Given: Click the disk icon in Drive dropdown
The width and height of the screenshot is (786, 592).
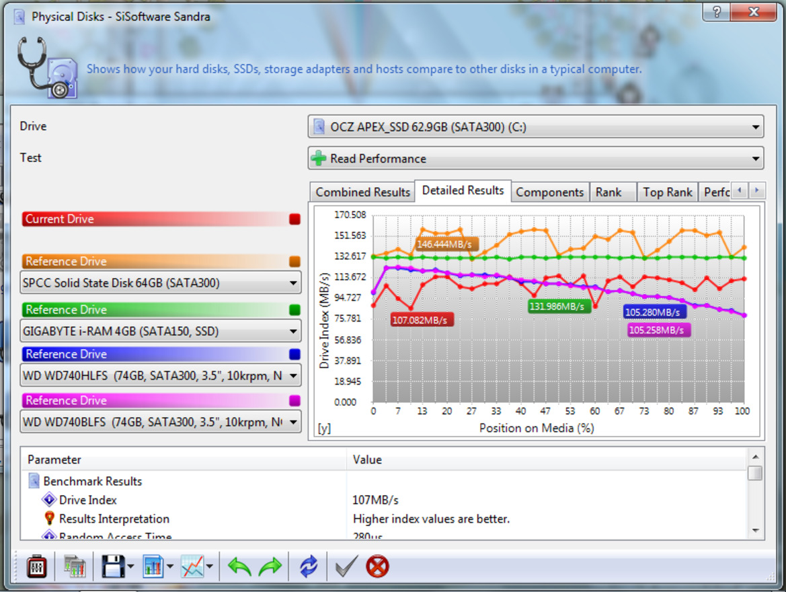Looking at the screenshot, I should click(319, 126).
